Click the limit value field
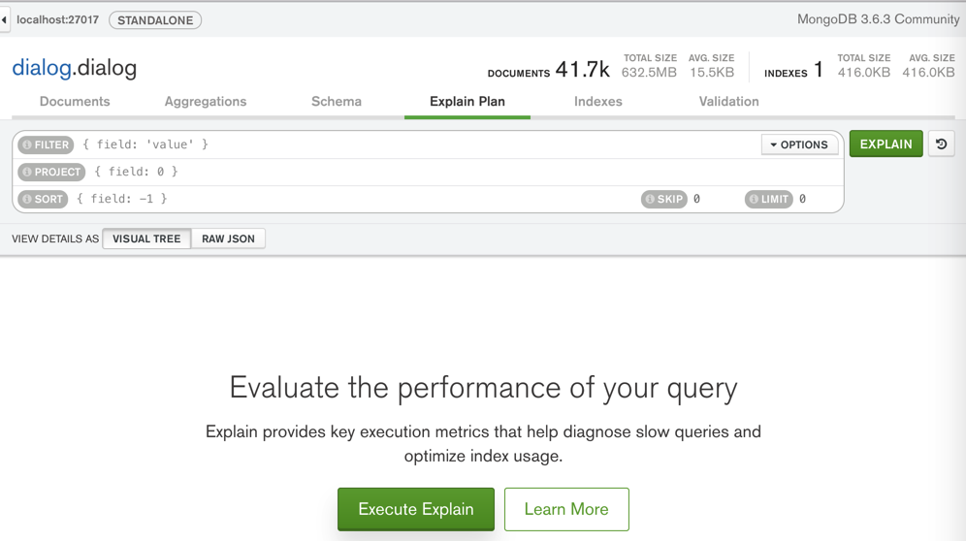966x541 pixels. [819, 199]
